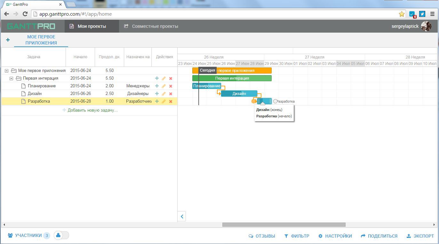The height and width of the screenshot is (244, 439).
Task: Delete the Дизайн task
Action: tap(171, 94)
